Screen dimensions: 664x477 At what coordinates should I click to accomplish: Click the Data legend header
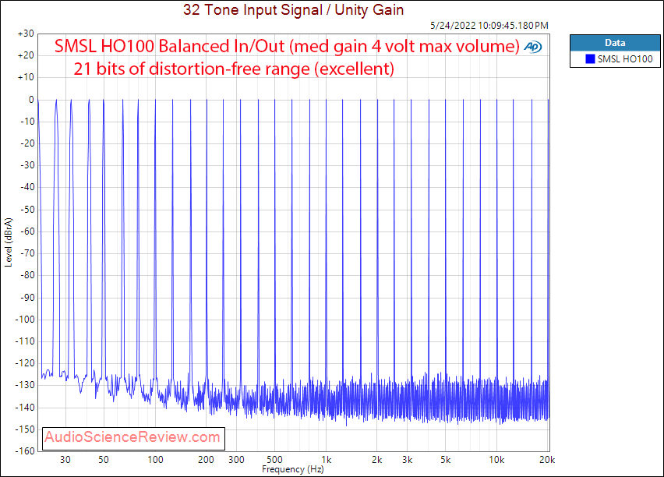point(615,43)
